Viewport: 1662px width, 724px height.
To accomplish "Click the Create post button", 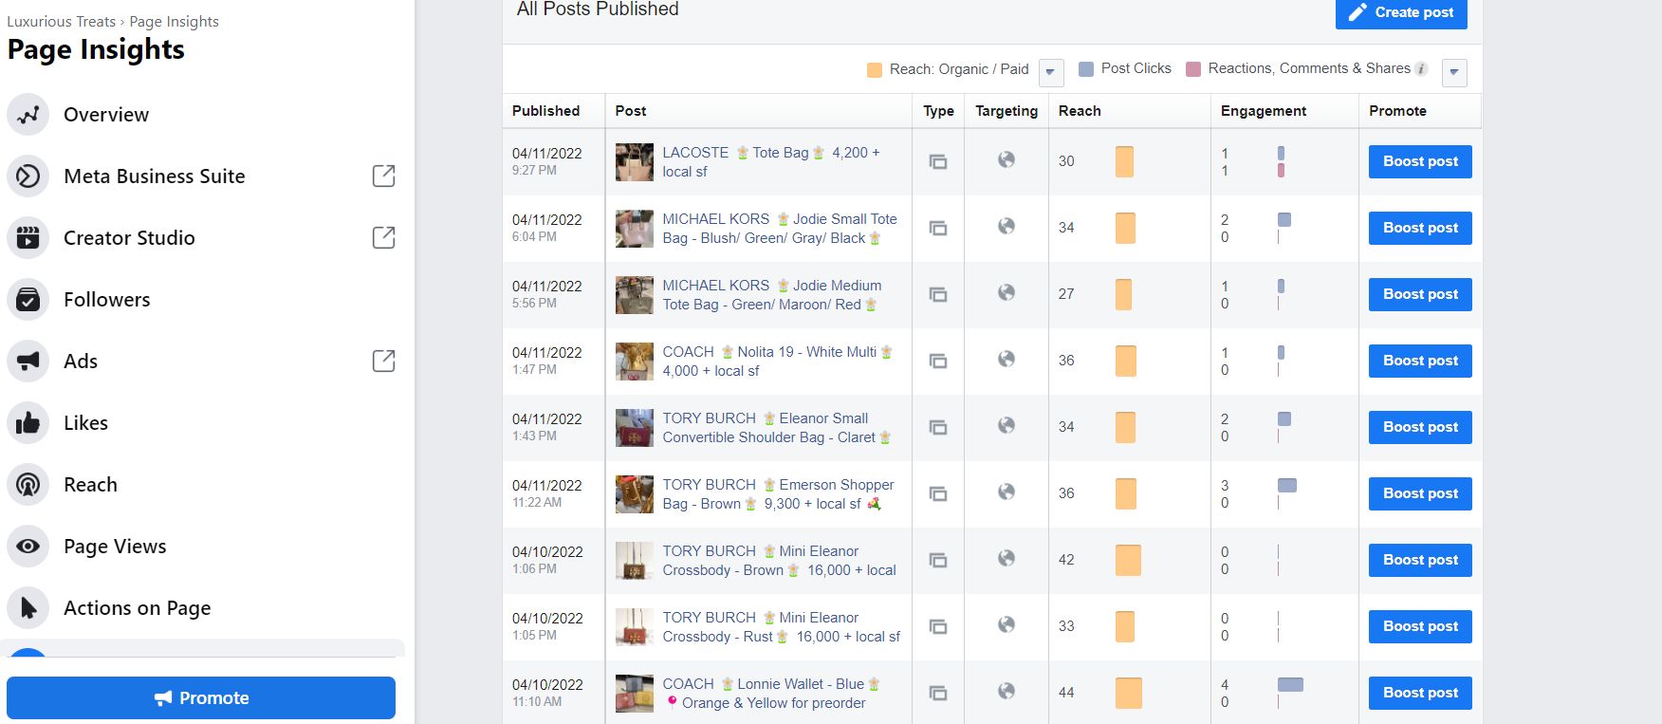I will point(1401,13).
